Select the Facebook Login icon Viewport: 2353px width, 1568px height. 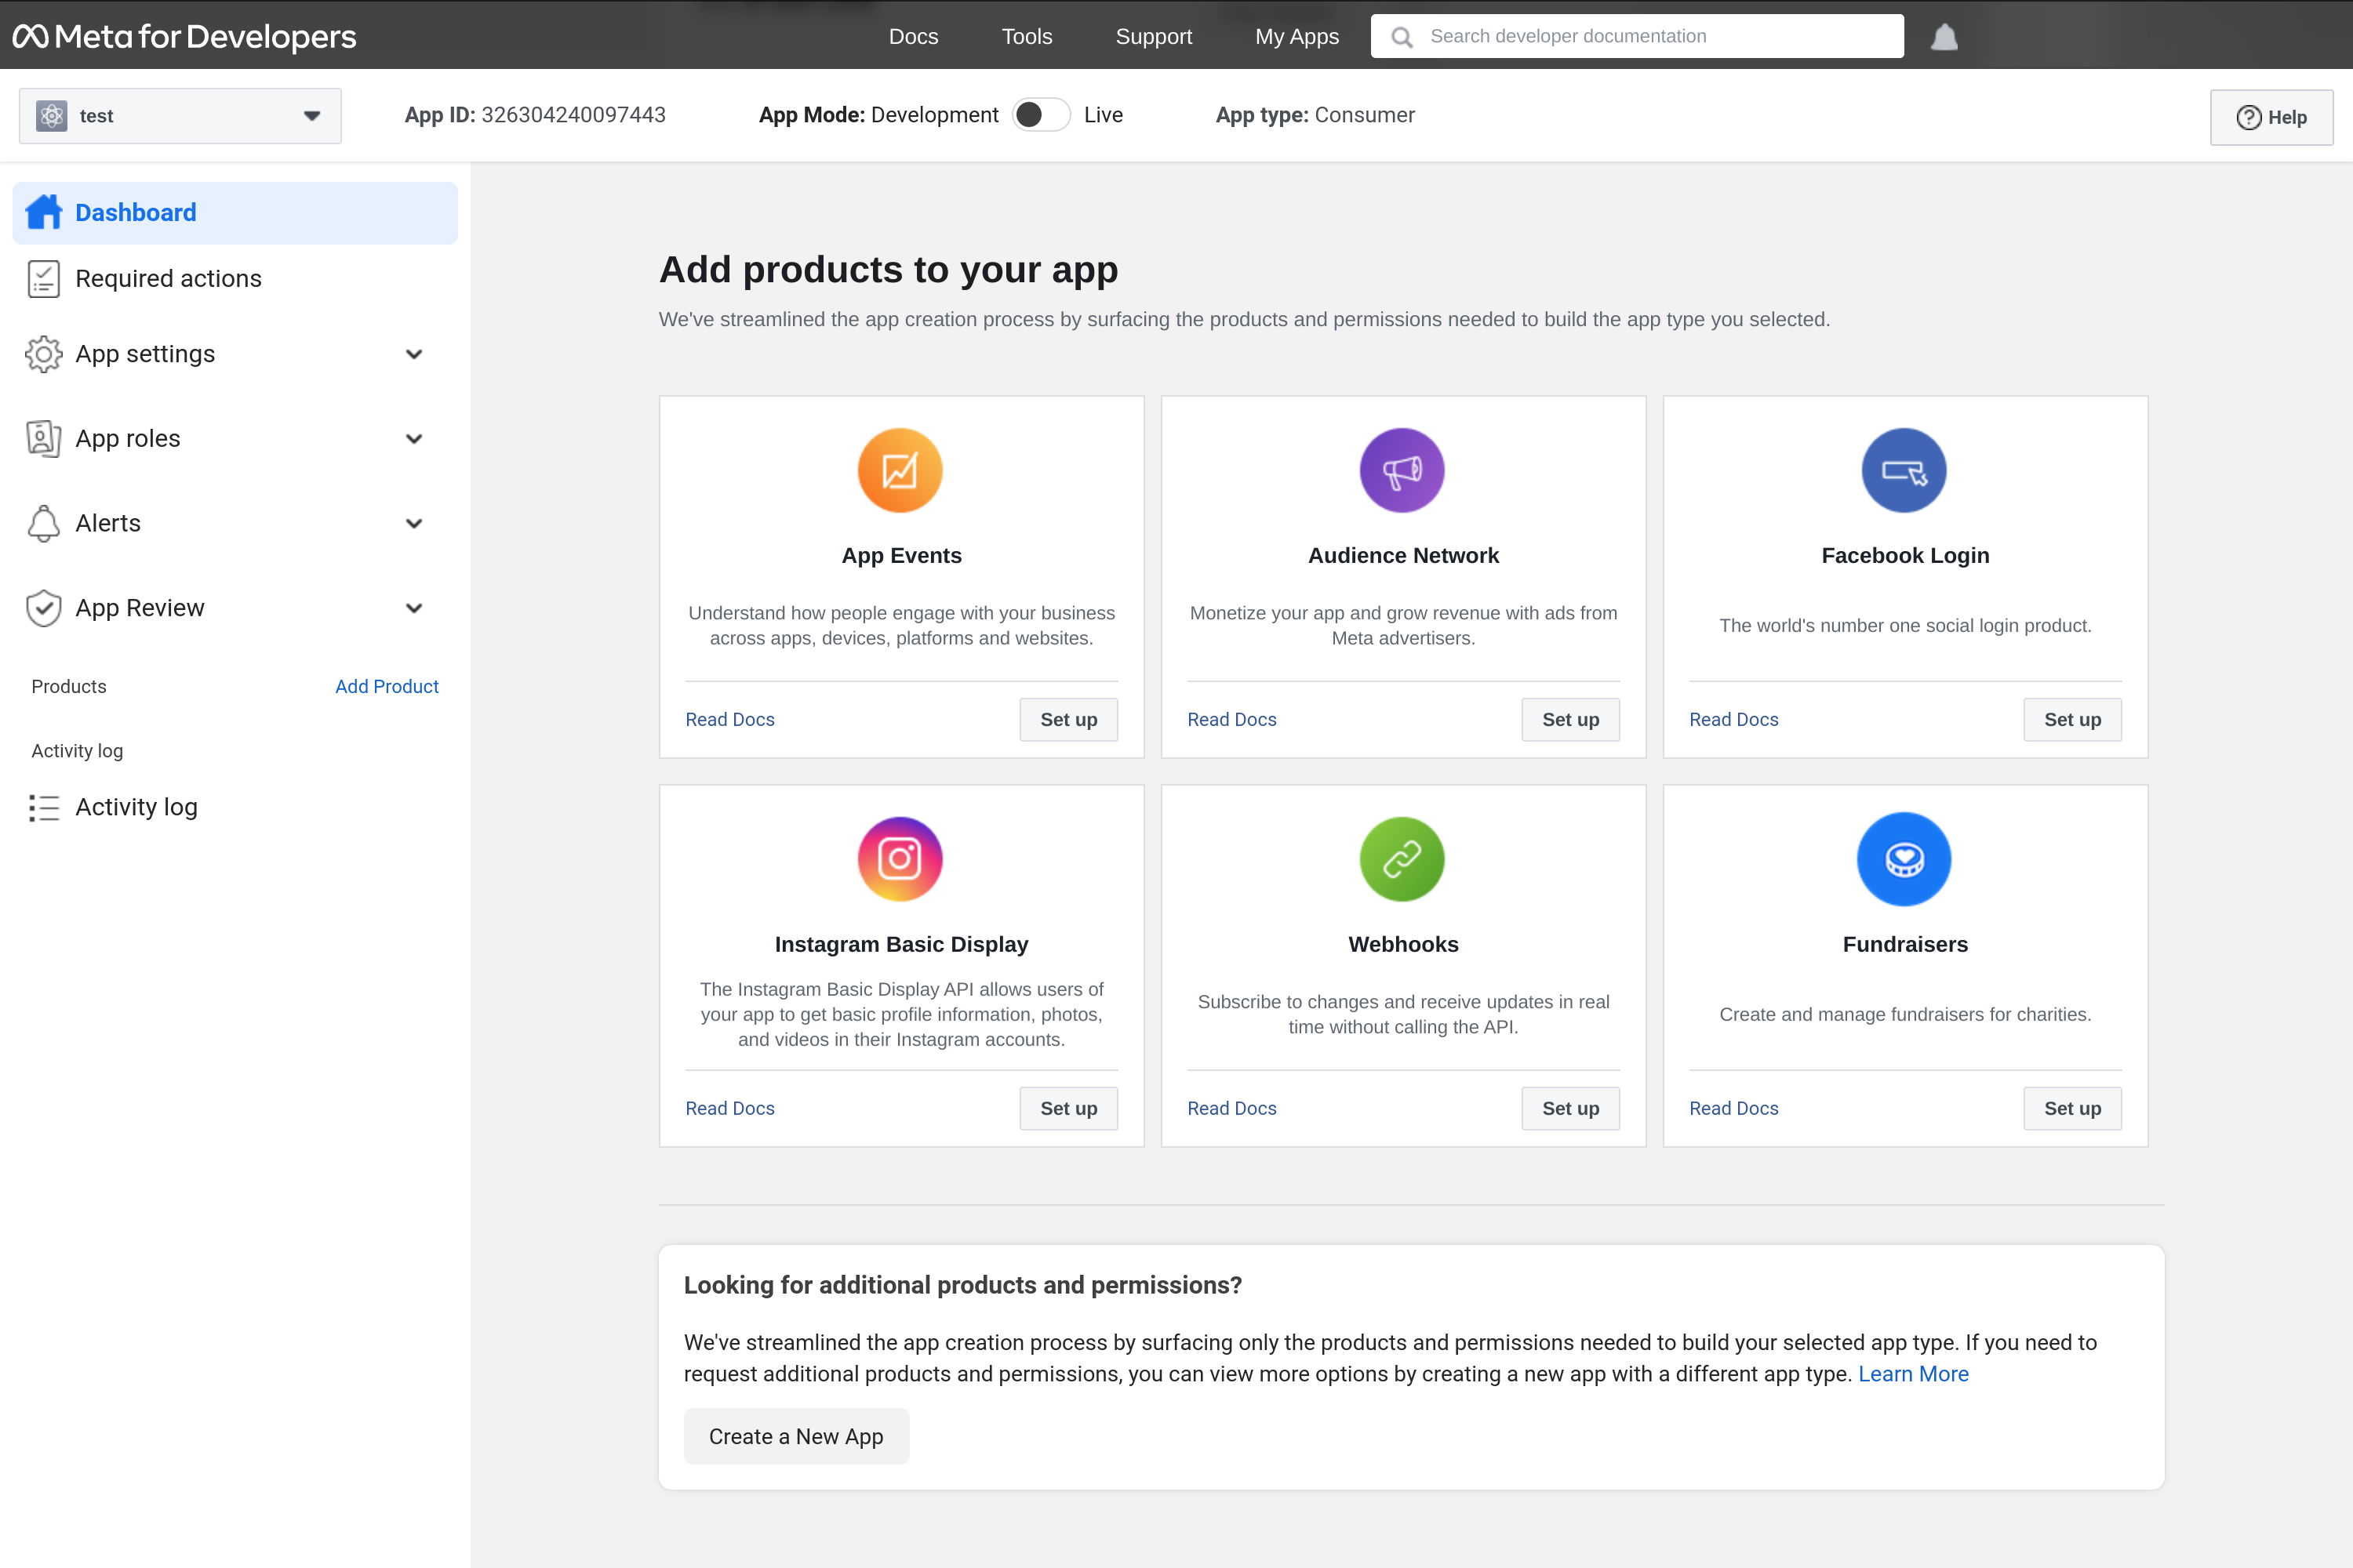(1904, 470)
